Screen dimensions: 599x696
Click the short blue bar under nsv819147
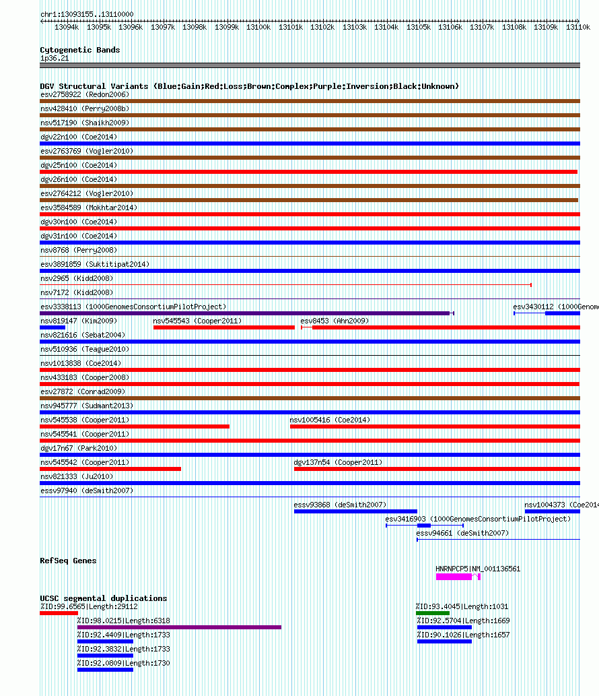(x=52, y=327)
